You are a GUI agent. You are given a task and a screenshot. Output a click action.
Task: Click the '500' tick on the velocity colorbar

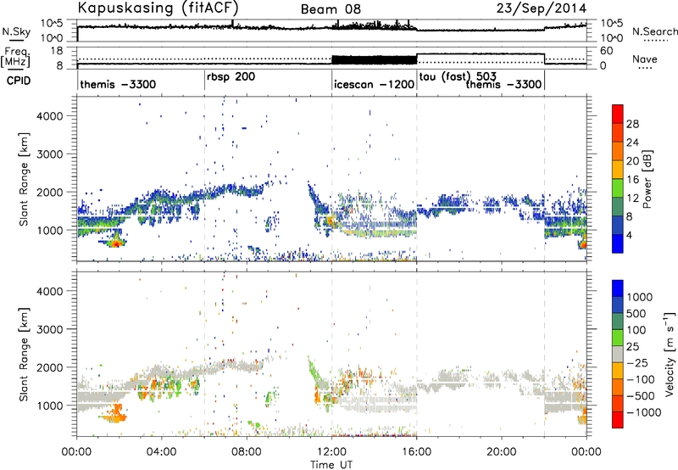635,313
